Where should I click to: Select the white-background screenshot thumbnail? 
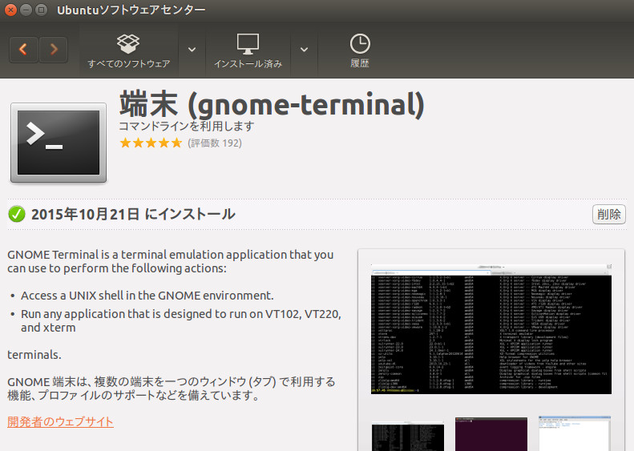575,433
